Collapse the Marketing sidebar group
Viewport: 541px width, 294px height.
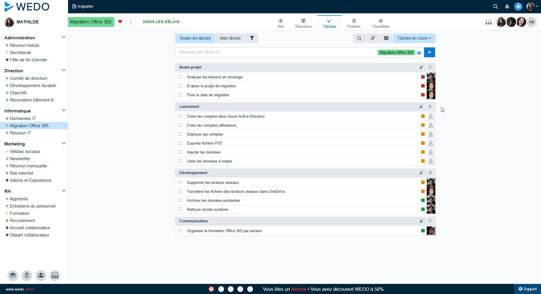64,143
